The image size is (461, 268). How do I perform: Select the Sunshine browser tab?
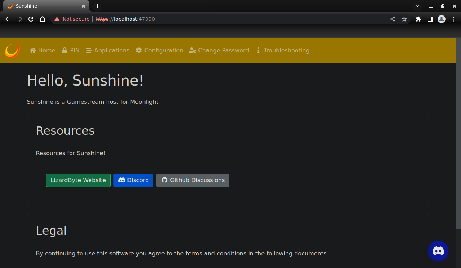(46, 6)
